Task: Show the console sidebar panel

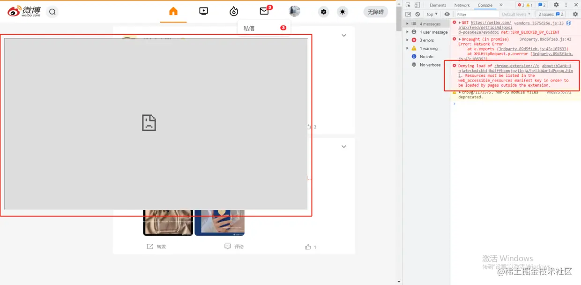Action: 408,14
